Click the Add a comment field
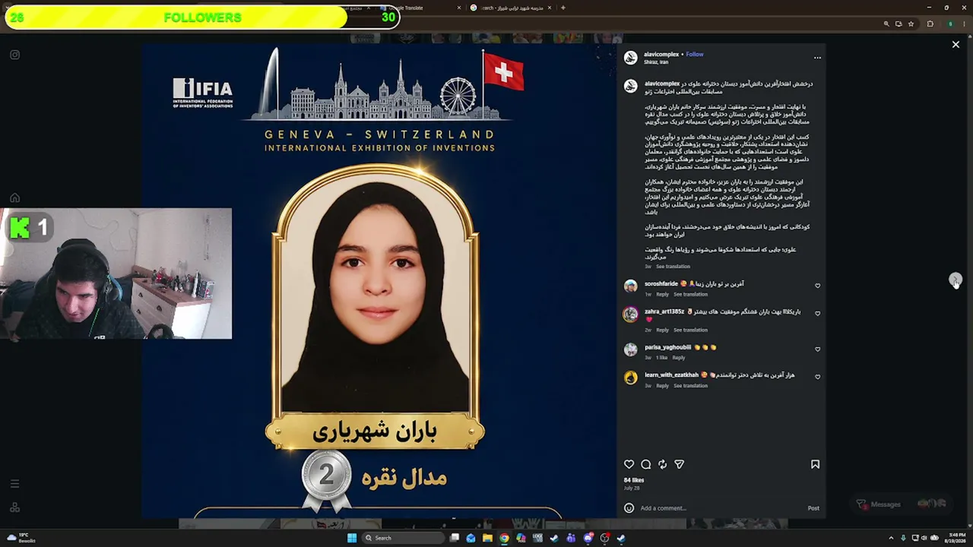This screenshot has height=547, width=973. point(720,508)
